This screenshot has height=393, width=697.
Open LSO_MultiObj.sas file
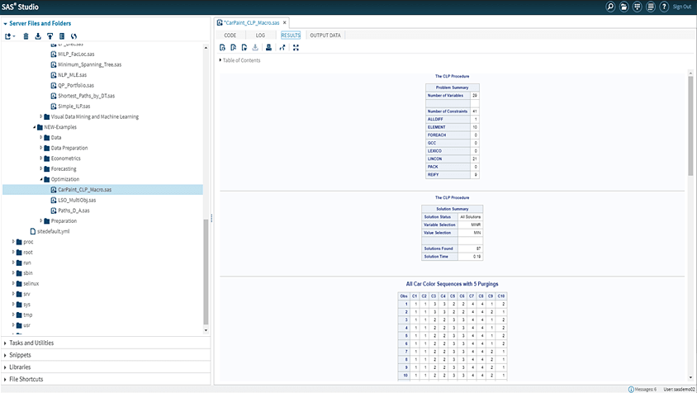[x=77, y=200]
